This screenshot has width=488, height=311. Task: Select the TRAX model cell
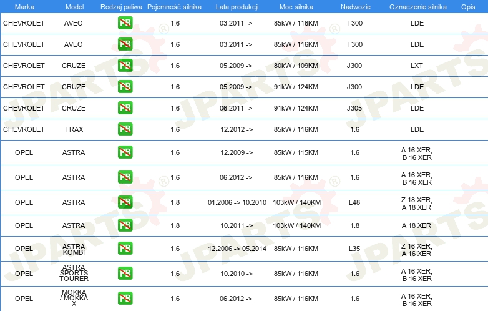pos(74,129)
